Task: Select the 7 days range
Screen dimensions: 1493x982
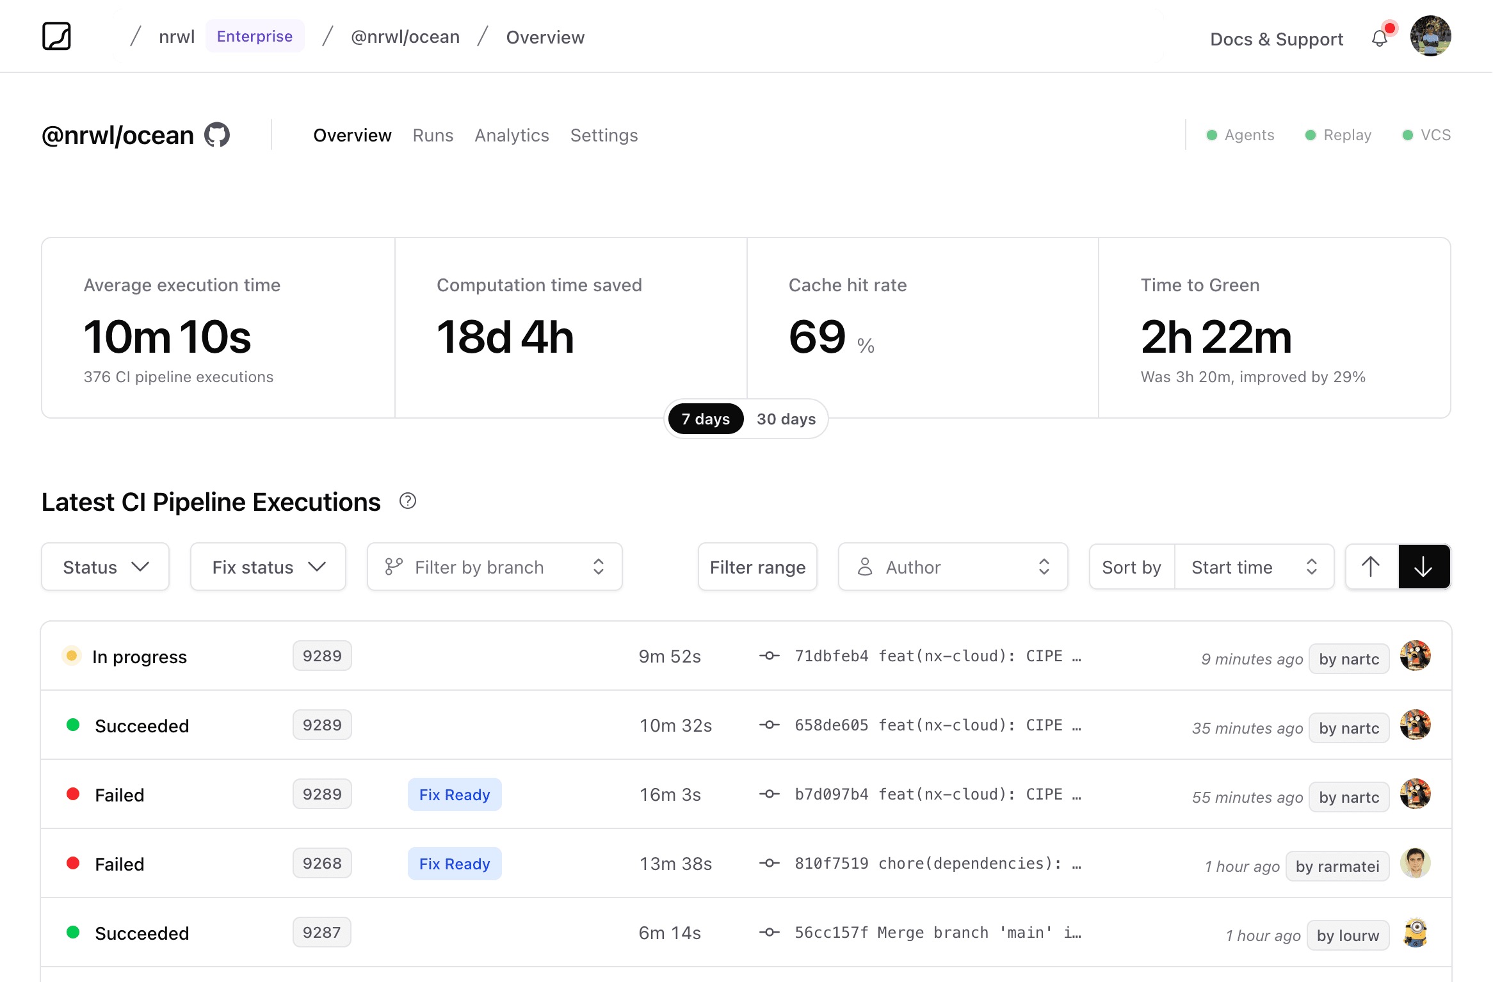Action: point(706,419)
